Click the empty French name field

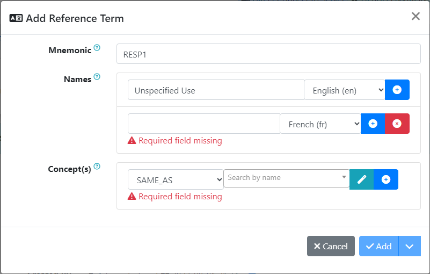click(x=204, y=124)
